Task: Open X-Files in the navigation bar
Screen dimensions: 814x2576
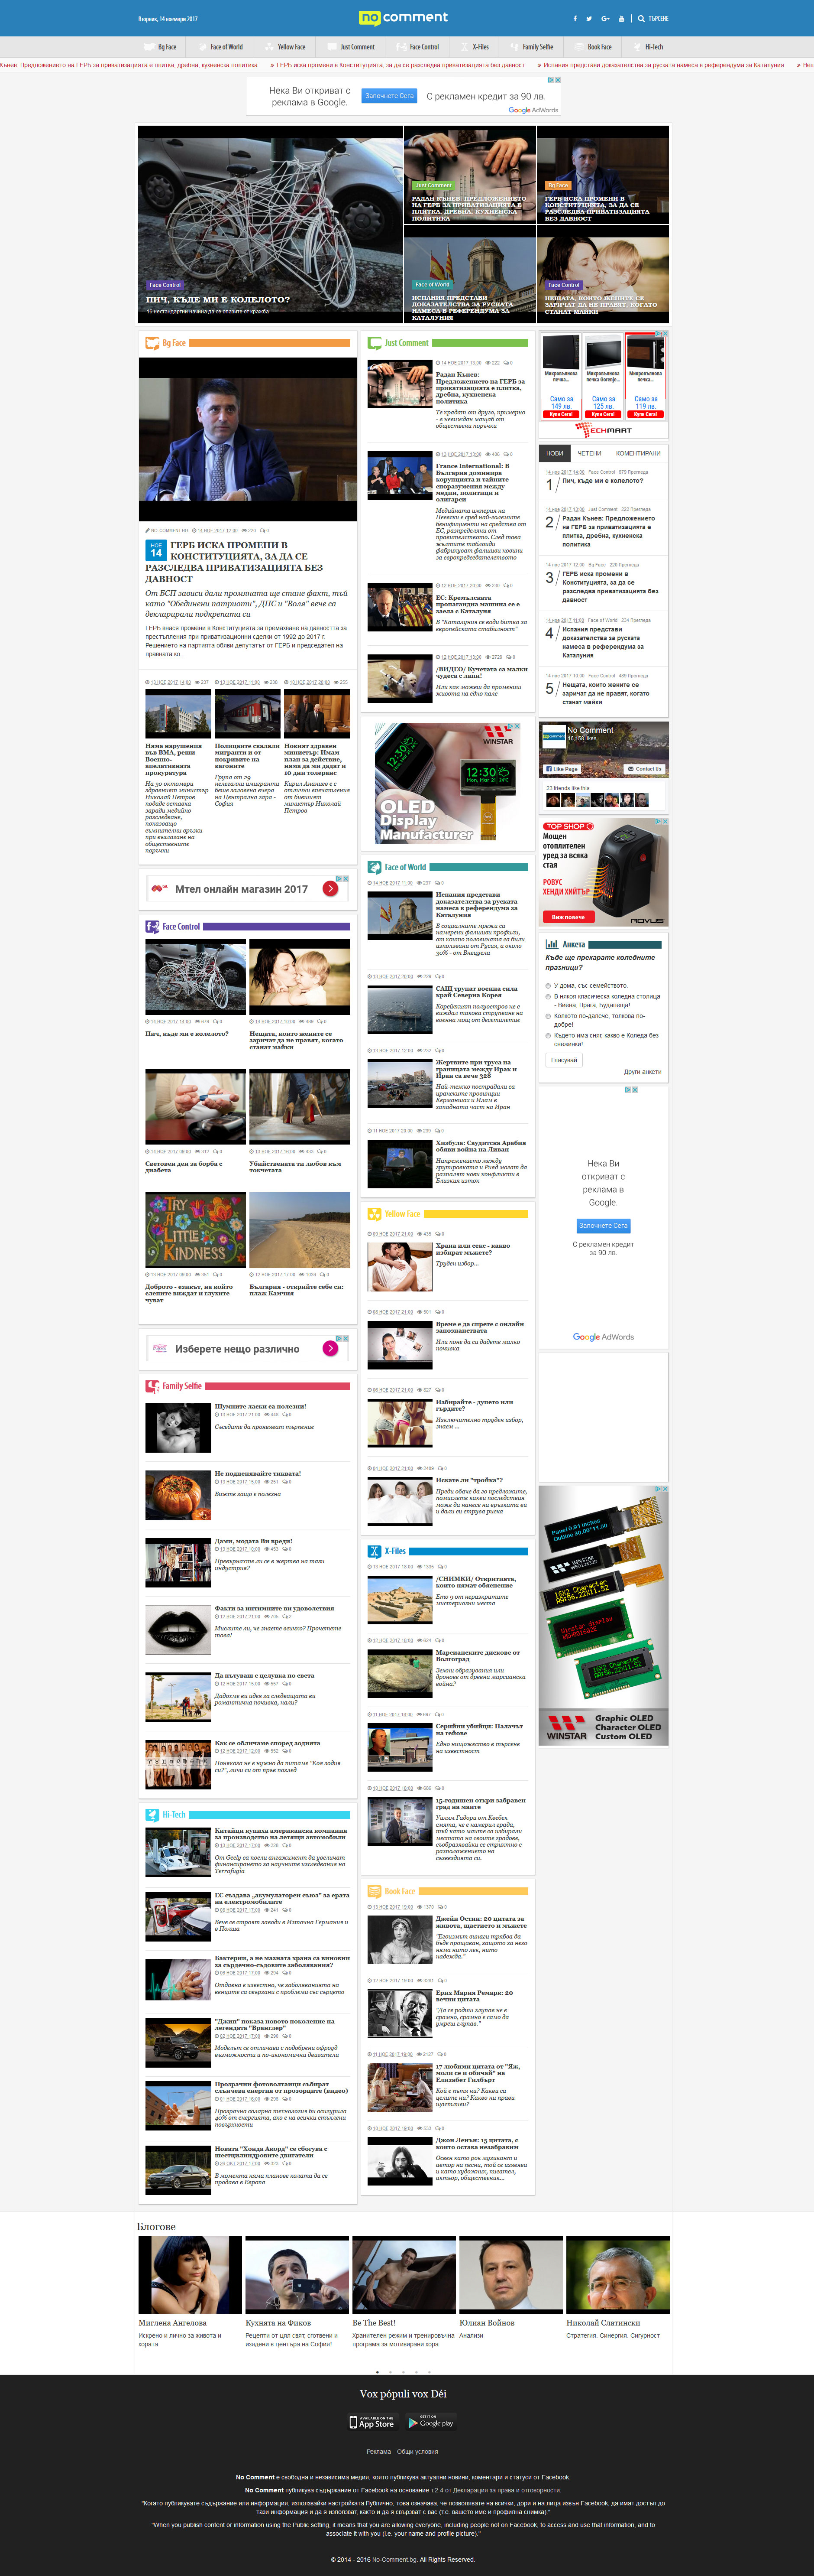Action: click(475, 47)
